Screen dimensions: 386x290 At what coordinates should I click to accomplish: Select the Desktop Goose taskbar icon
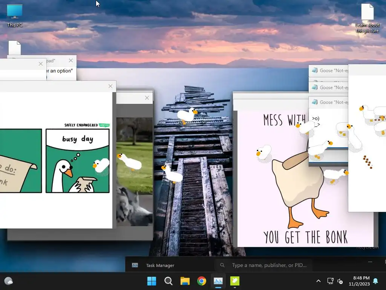pos(234,281)
